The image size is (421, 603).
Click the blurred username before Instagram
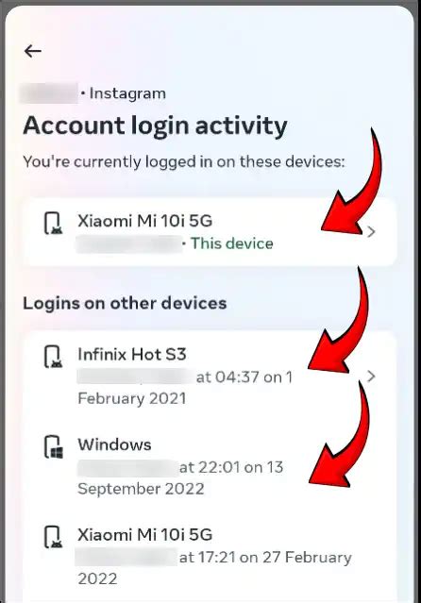click(49, 93)
